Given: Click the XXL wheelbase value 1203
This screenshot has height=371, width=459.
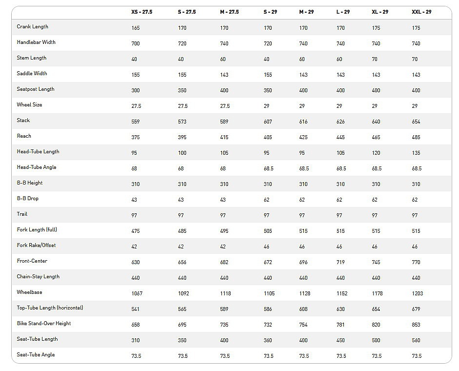Looking at the screenshot, I should 418,293.
